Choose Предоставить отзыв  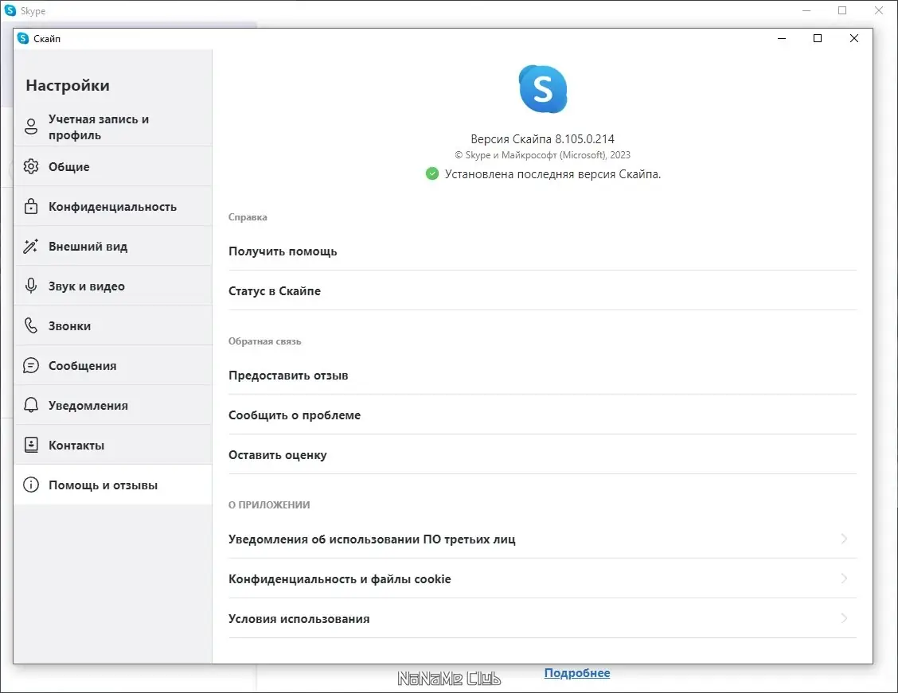pyautogui.click(x=542, y=376)
